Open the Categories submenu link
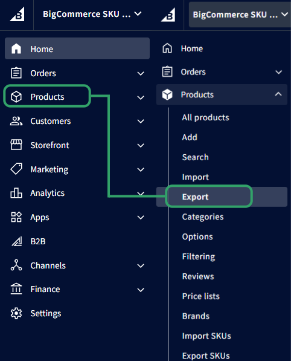291x361 pixels. tap(203, 216)
